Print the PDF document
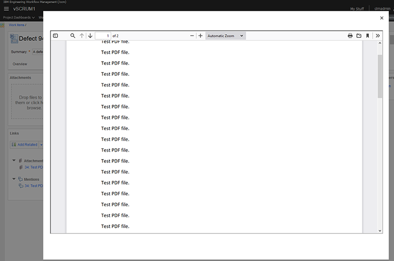 click(x=350, y=36)
